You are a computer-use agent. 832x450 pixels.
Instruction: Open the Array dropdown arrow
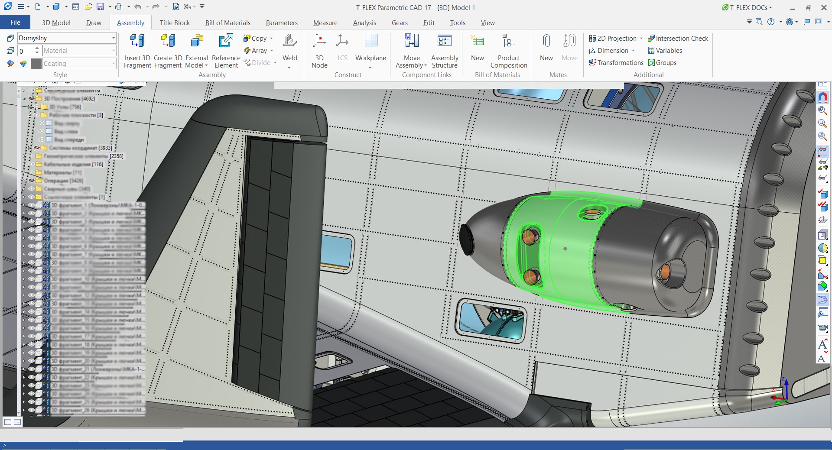(x=272, y=51)
